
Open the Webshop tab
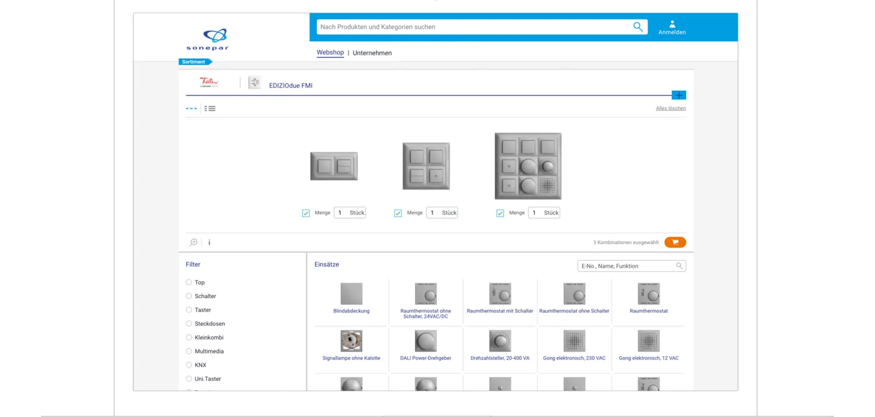tap(330, 53)
